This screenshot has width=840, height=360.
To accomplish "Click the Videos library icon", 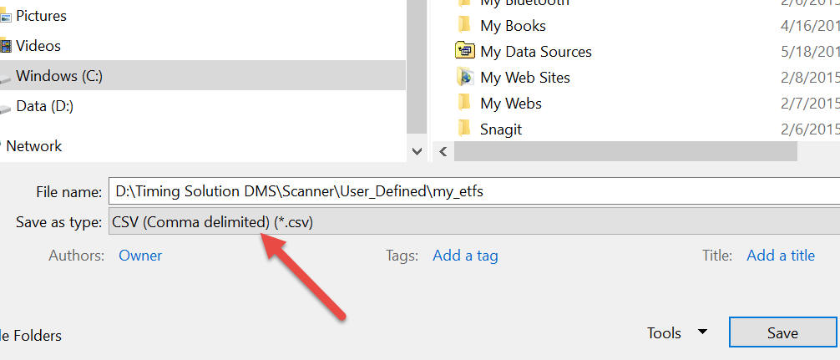I will click(x=5, y=46).
